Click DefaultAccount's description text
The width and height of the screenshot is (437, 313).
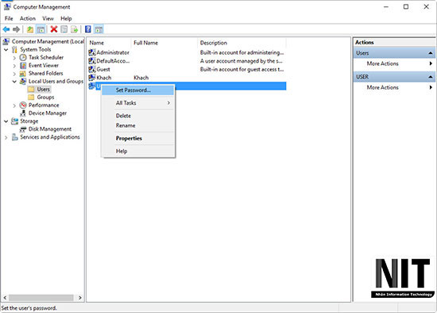[241, 61]
